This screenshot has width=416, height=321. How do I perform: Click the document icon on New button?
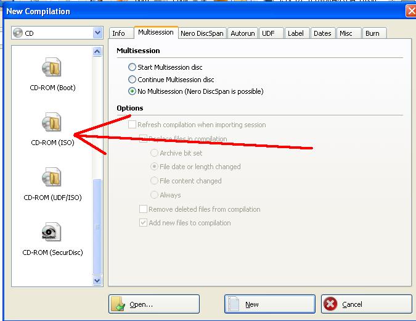[x=234, y=304]
